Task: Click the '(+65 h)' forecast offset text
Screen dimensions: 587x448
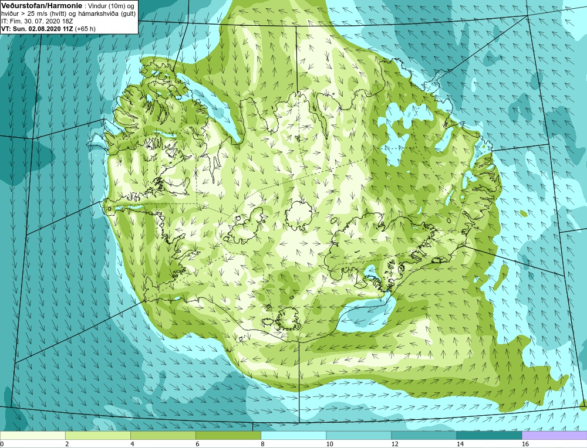Action: 85,29
